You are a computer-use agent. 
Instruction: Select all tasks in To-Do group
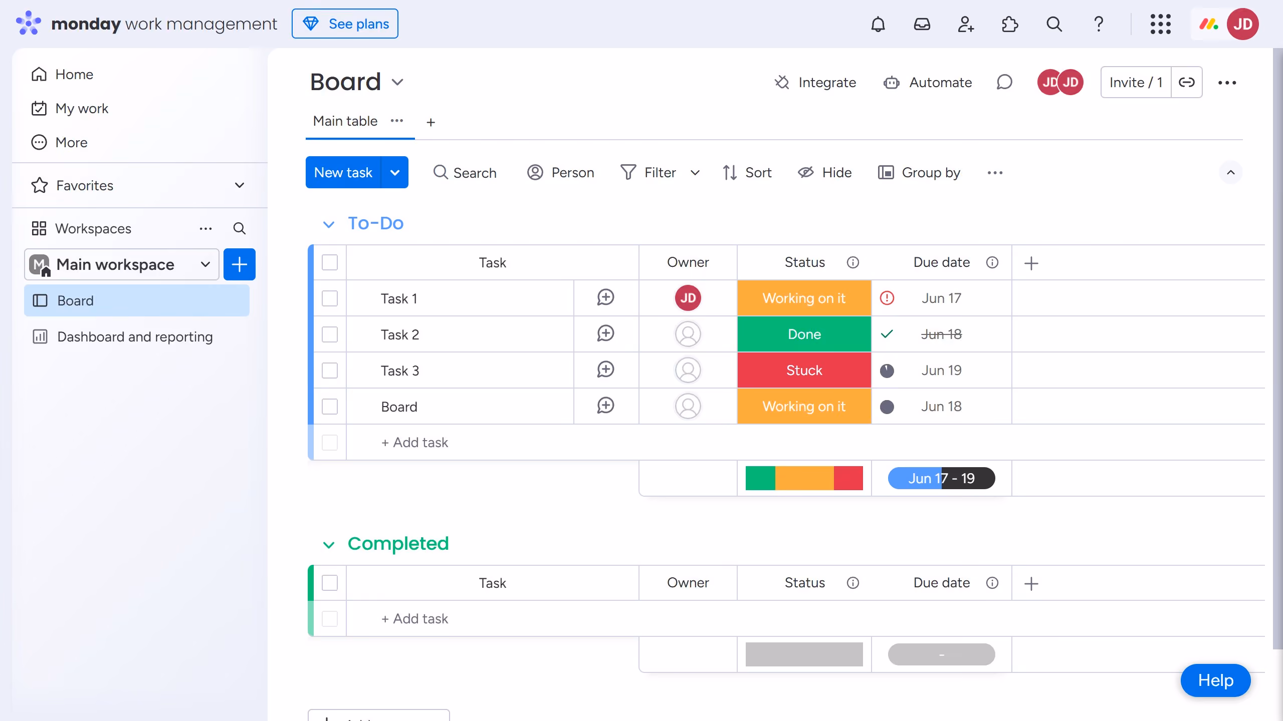[330, 262]
